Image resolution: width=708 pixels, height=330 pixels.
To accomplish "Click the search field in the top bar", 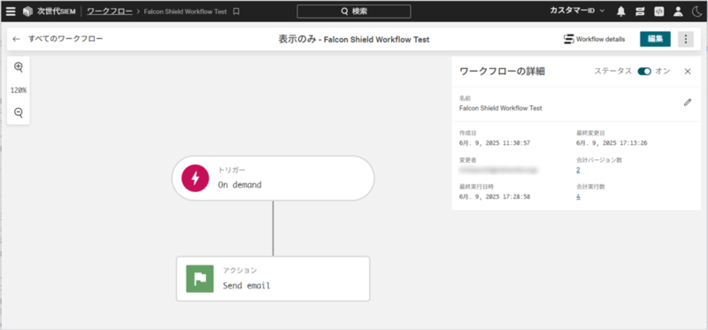I will (x=353, y=12).
